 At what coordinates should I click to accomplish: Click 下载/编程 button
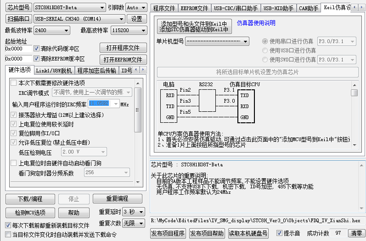click(x=30, y=199)
